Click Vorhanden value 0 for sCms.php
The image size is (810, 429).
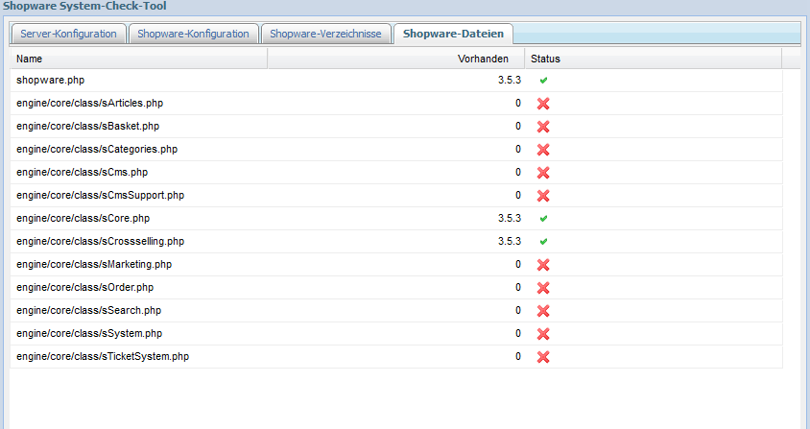pyautogui.click(x=518, y=172)
